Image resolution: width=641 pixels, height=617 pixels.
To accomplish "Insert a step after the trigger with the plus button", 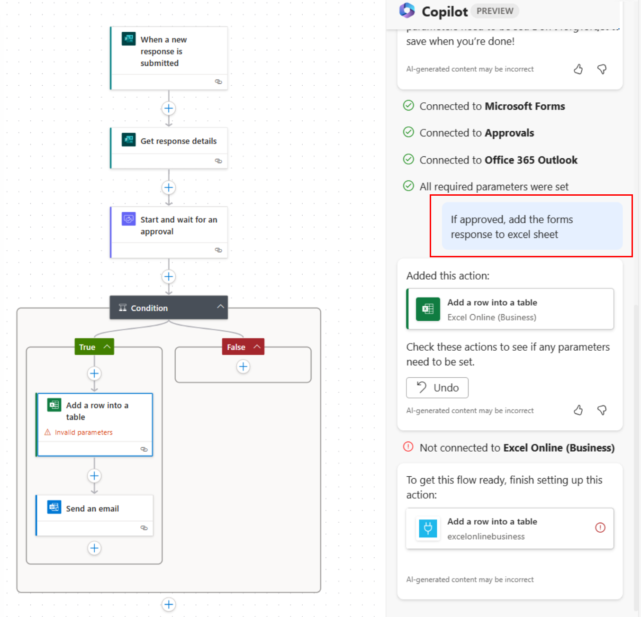I will coord(169,109).
